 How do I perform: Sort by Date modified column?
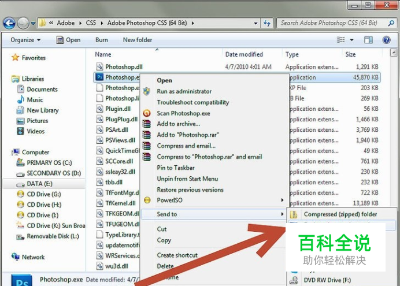pos(244,54)
